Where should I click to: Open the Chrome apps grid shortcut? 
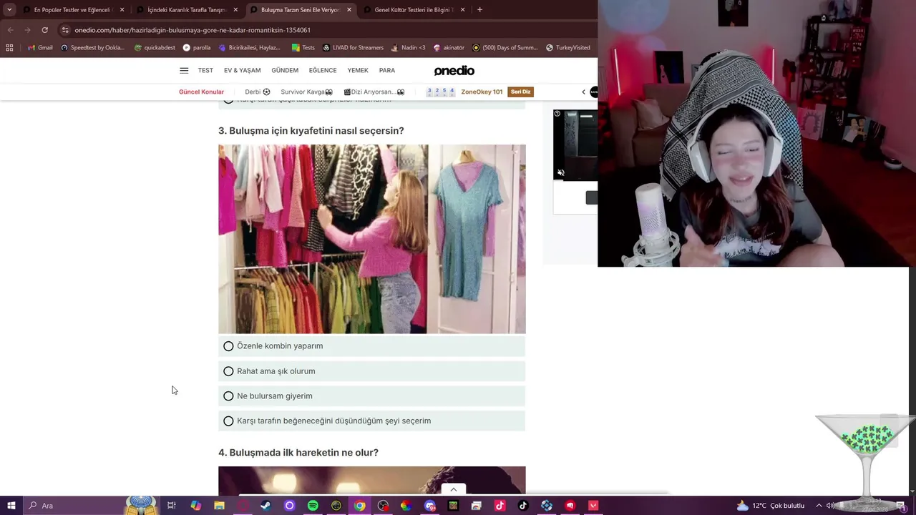pyautogui.click(x=9, y=48)
